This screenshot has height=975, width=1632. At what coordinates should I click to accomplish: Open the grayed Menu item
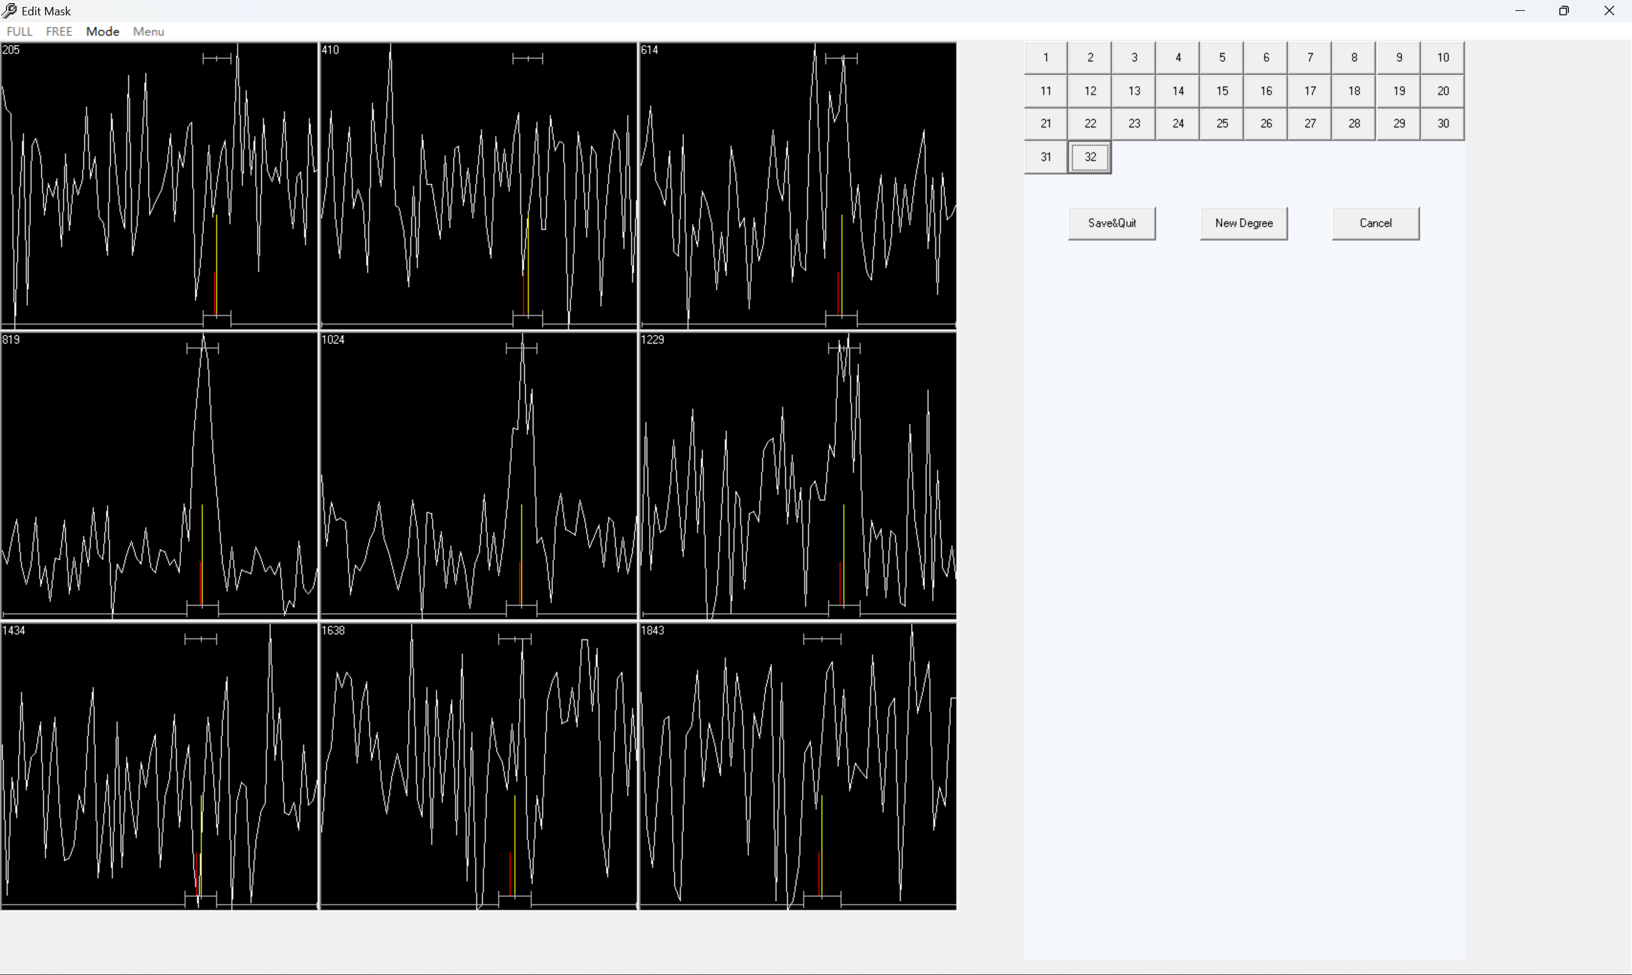coord(149,31)
